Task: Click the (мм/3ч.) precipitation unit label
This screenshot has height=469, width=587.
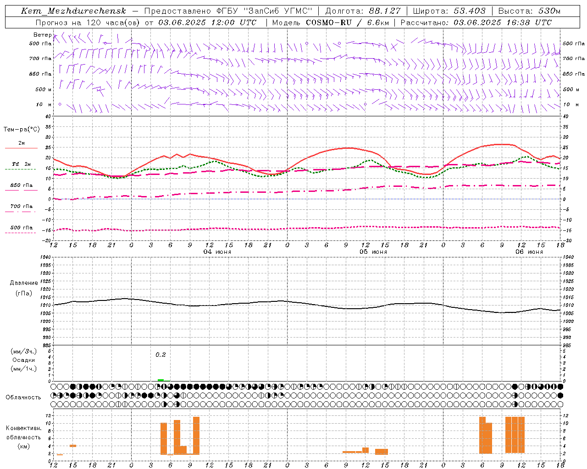Action: pos(24,351)
